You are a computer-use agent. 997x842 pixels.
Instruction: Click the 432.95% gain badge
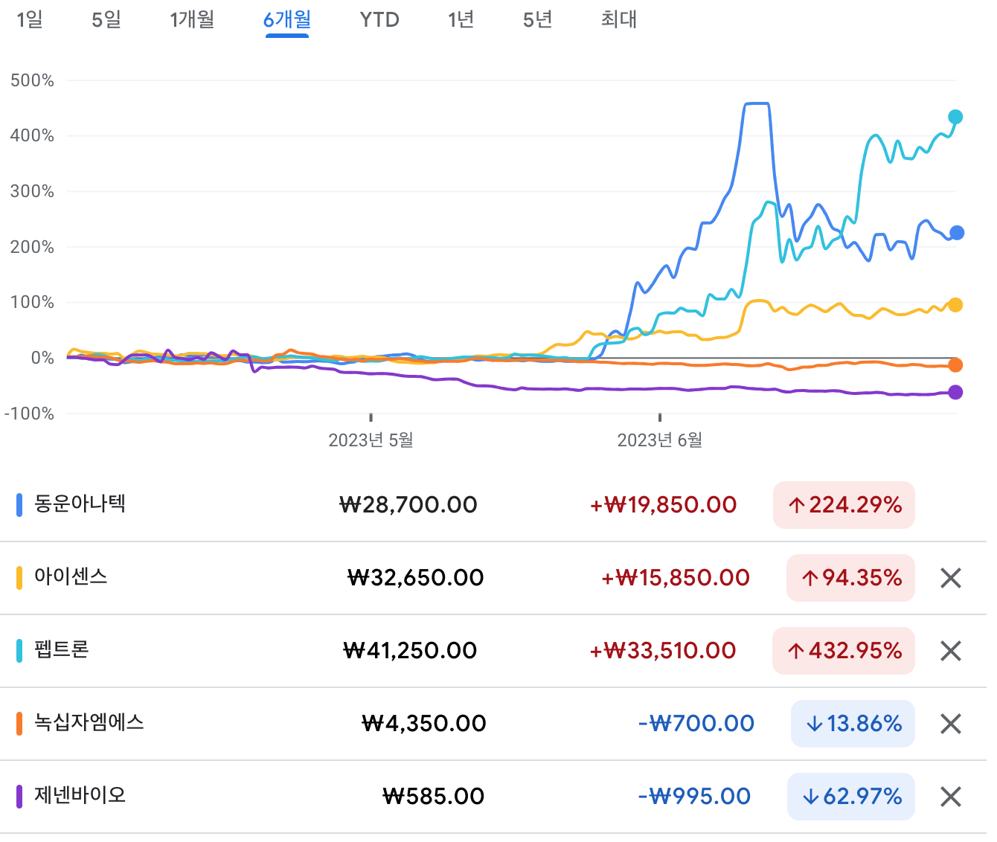(x=844, y=651)
